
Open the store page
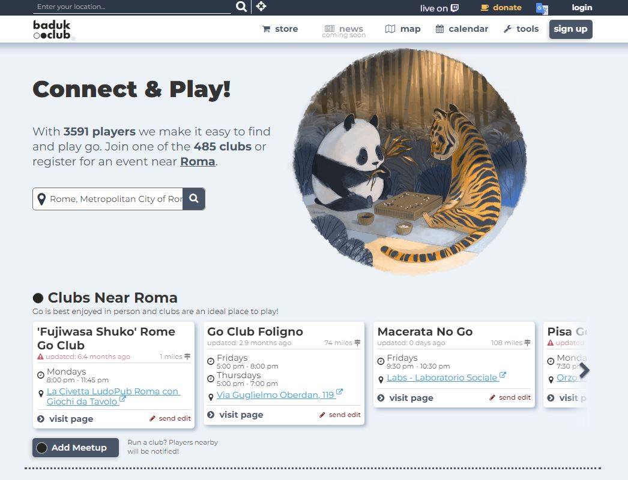(x=280, y=28)
